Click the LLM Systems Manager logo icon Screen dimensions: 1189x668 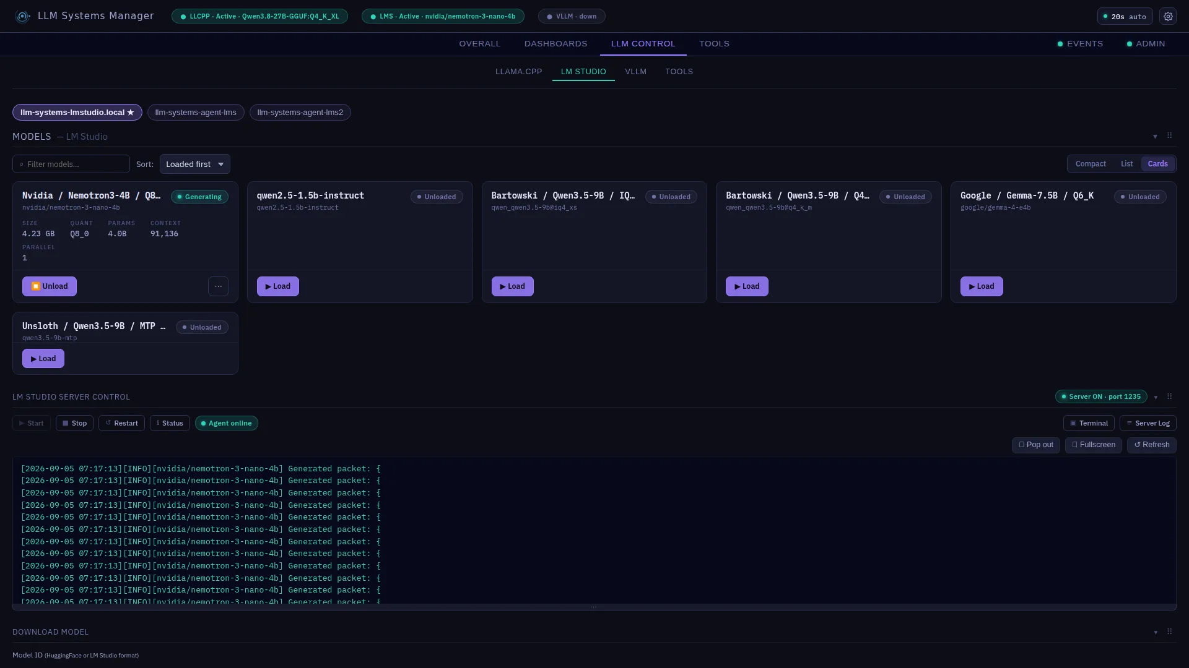[x=23, y=17]
